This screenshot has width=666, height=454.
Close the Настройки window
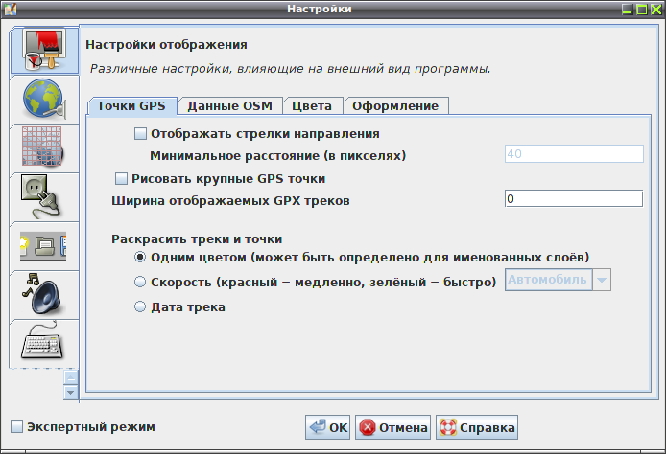[656, 9]
